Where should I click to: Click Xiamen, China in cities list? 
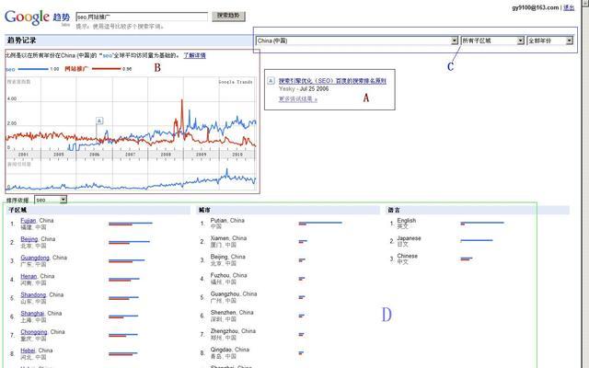pyautogui.click(x=228, y=238)
